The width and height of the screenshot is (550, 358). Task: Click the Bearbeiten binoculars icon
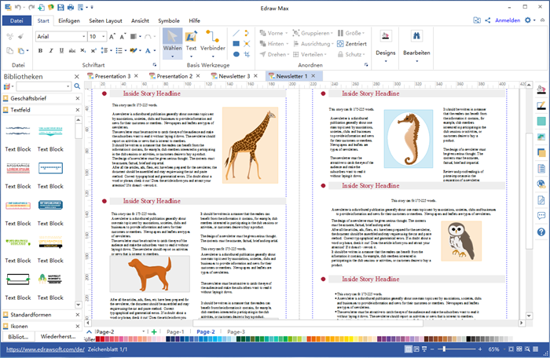coord(417,37)
